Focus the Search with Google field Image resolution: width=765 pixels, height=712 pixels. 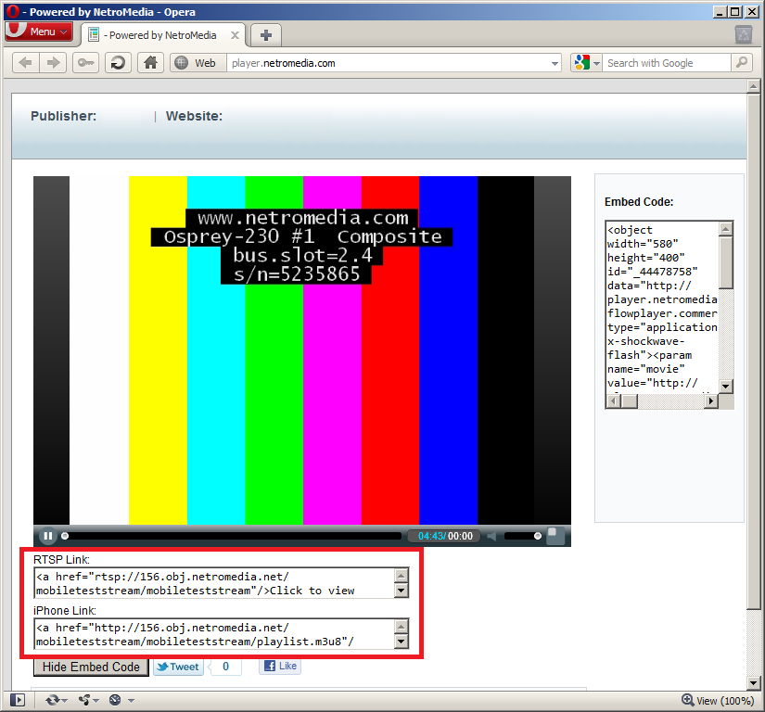pos(667,63)
